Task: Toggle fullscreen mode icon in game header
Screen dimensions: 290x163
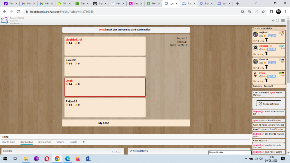Action: (278, 21)
